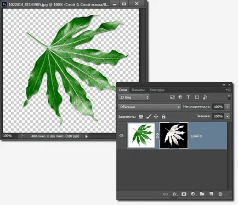238x205 pixels.
Task: Open the Заливка slider dropdown arrow
Action: (228, 116)
